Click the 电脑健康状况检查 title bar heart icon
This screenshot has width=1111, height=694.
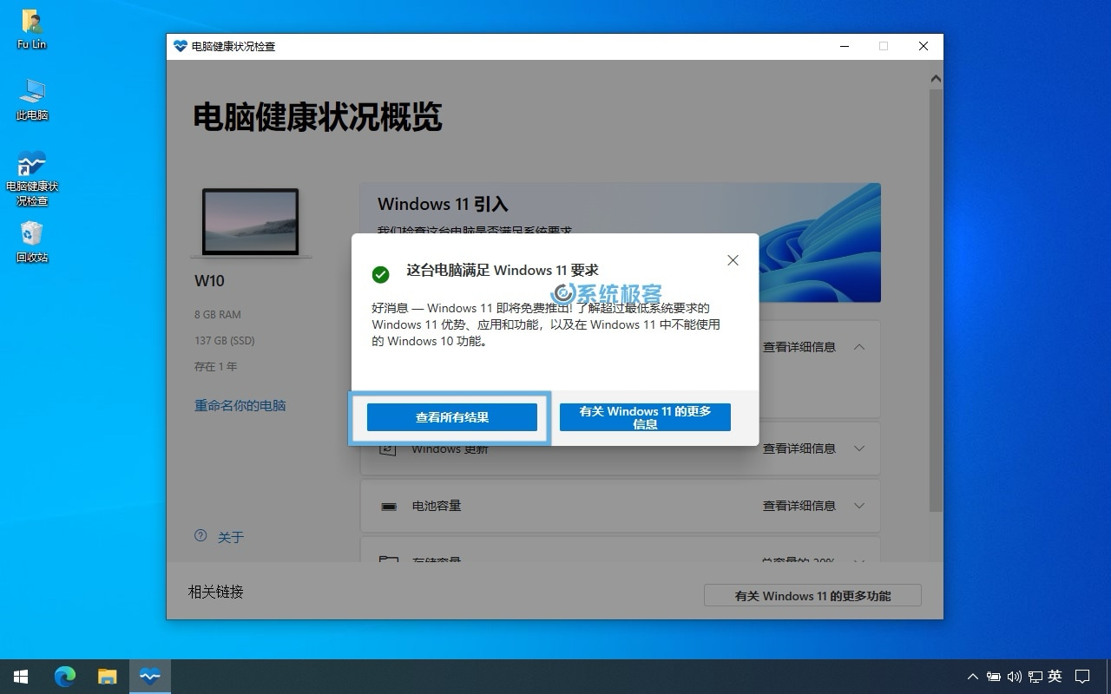(x=181, y=46)
